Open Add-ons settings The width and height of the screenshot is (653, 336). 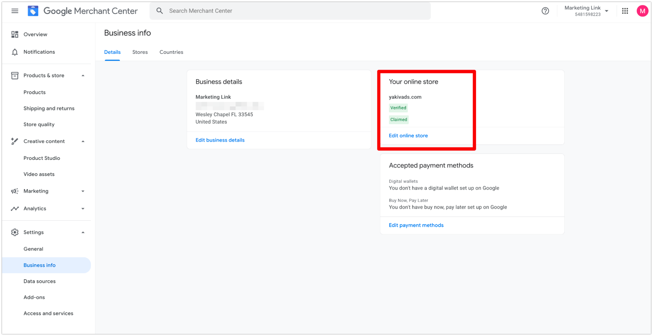click(x=34, y=297)
